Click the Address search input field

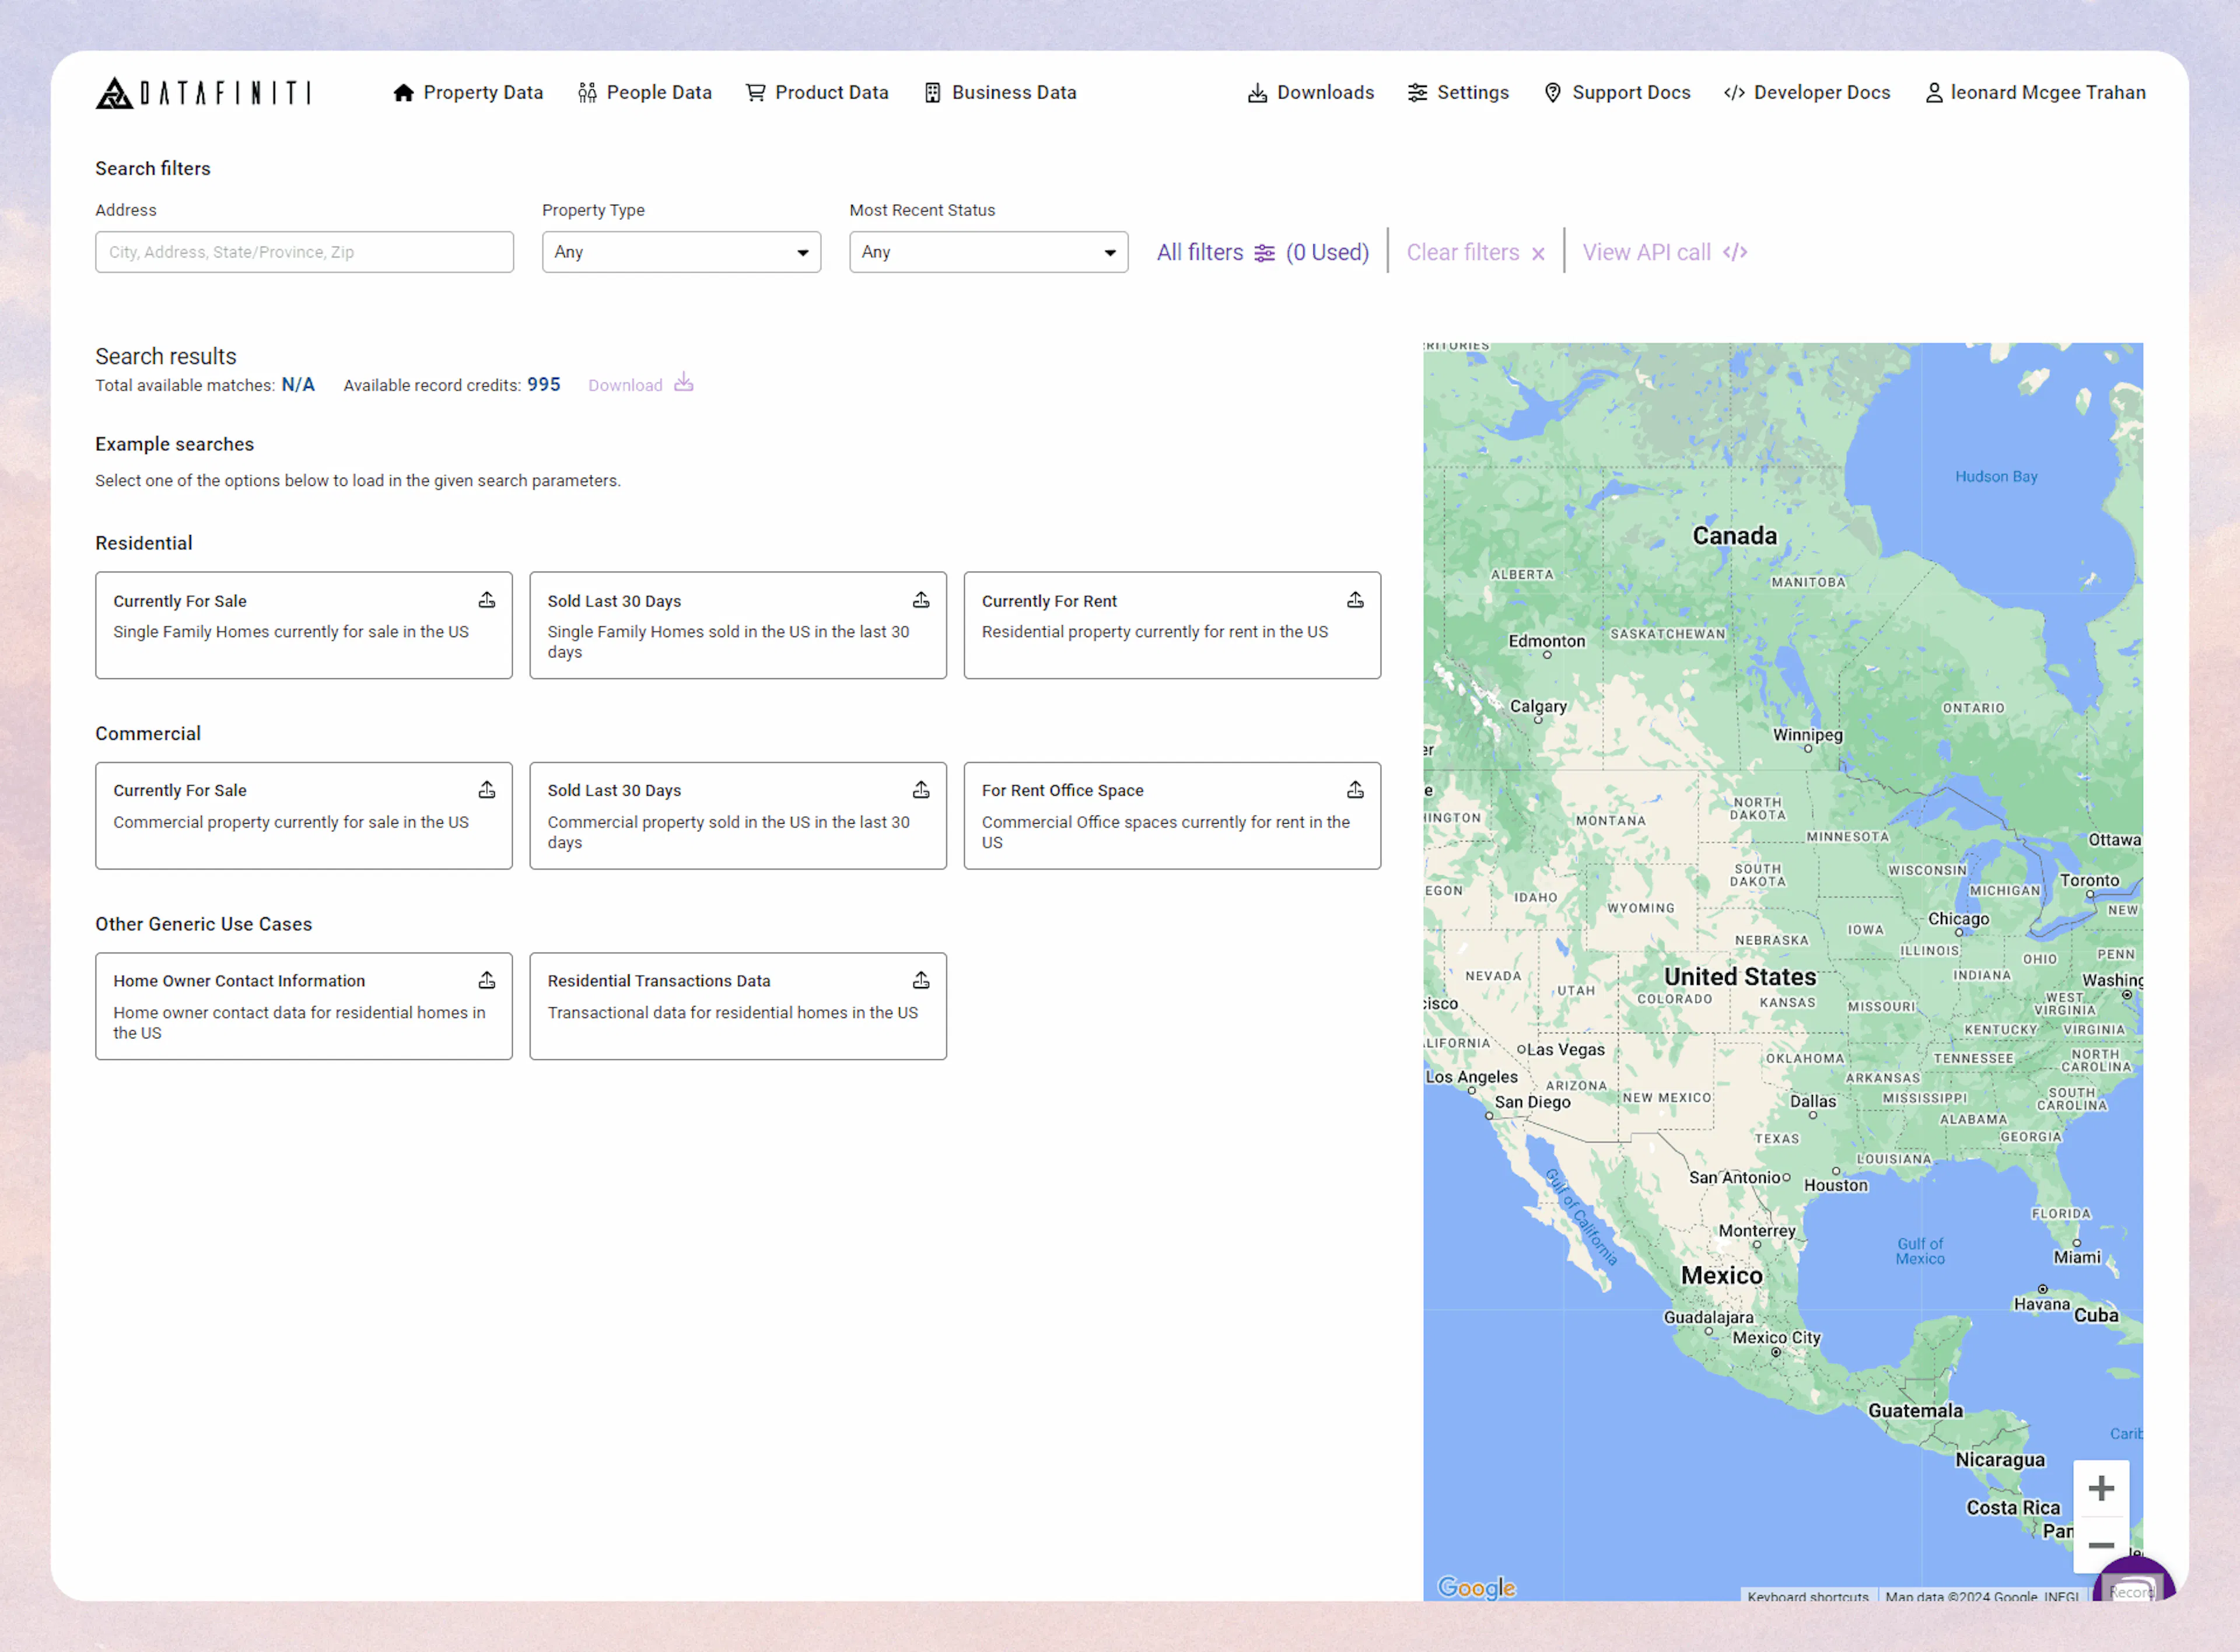coord(304,252)
